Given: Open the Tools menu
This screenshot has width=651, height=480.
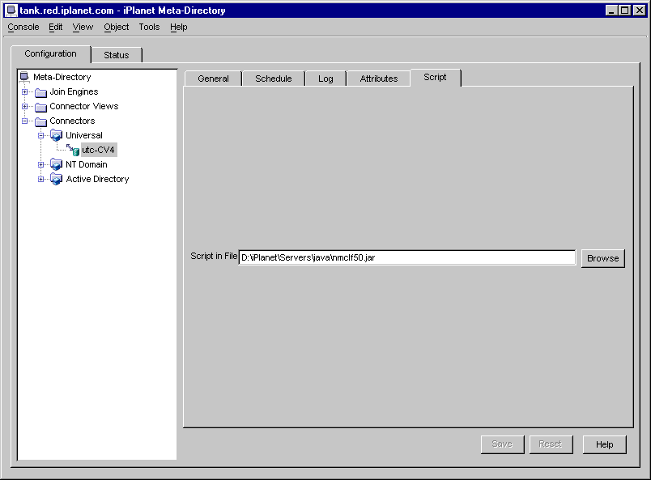Looking at the screenshot, I should click(149, 27).
